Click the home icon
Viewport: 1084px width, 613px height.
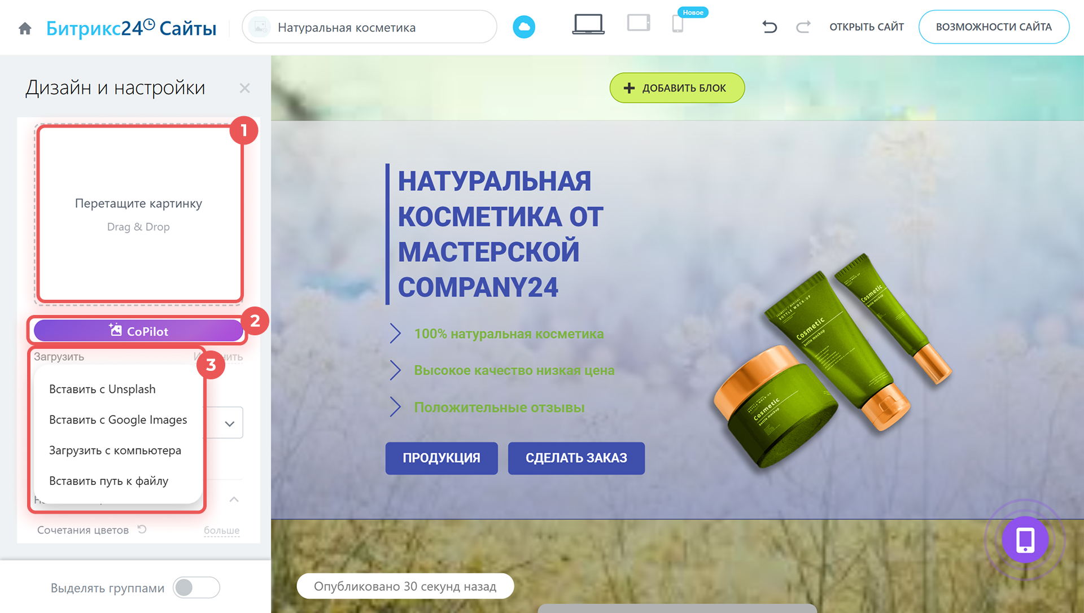(25, 28)
